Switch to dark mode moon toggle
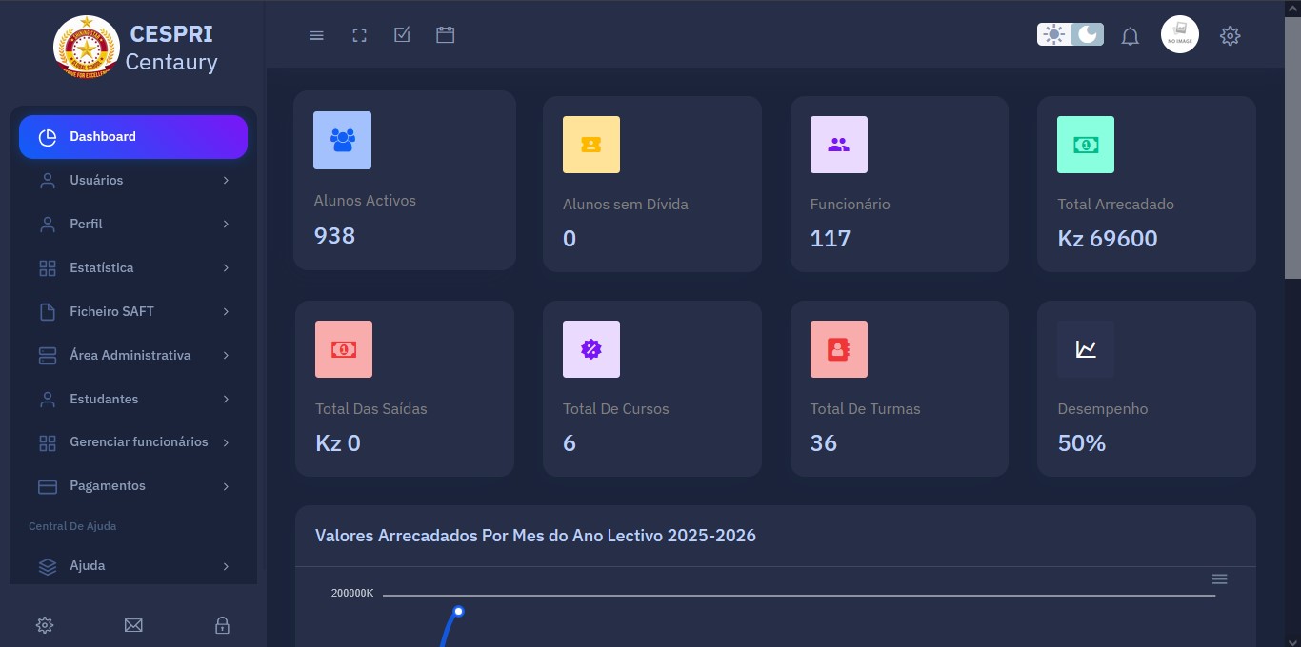 click(1087, 35)
